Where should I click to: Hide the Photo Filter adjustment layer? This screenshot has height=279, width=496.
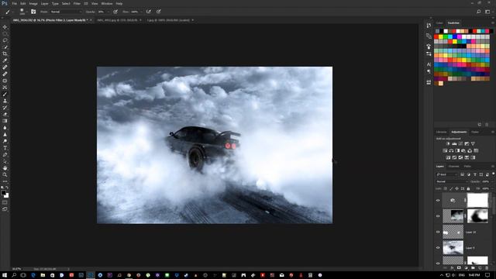tap(438, 200)
